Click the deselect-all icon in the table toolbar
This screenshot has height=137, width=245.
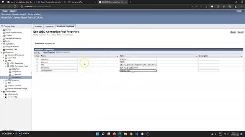click(39, 53)
